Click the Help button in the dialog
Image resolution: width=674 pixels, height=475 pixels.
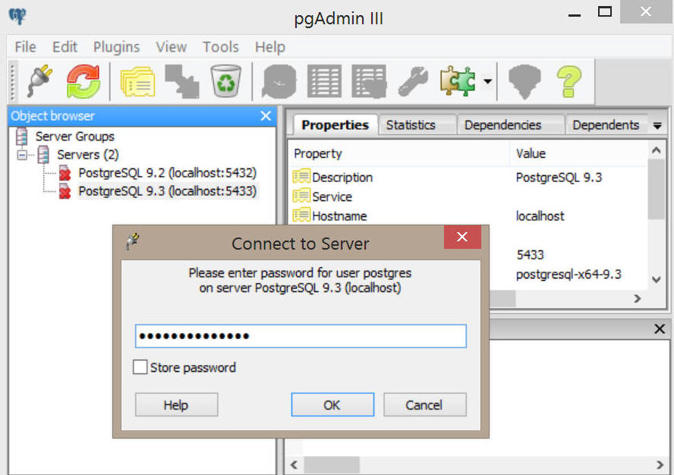[x=176, y=404]
